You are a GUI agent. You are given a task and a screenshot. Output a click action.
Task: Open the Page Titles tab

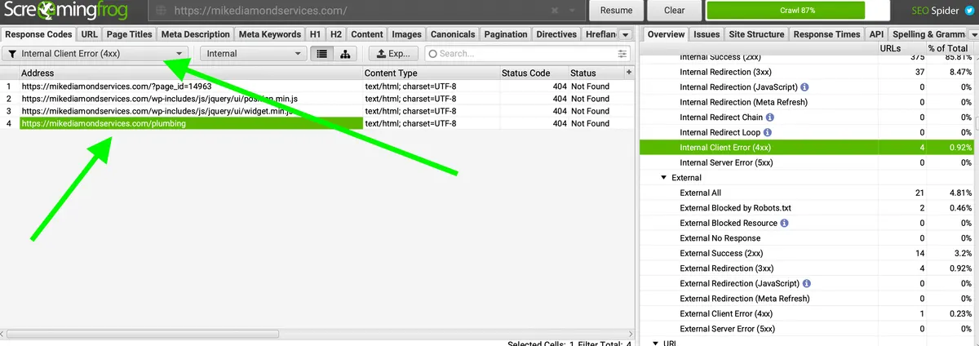pyautogui.click(x=130, y=34)
